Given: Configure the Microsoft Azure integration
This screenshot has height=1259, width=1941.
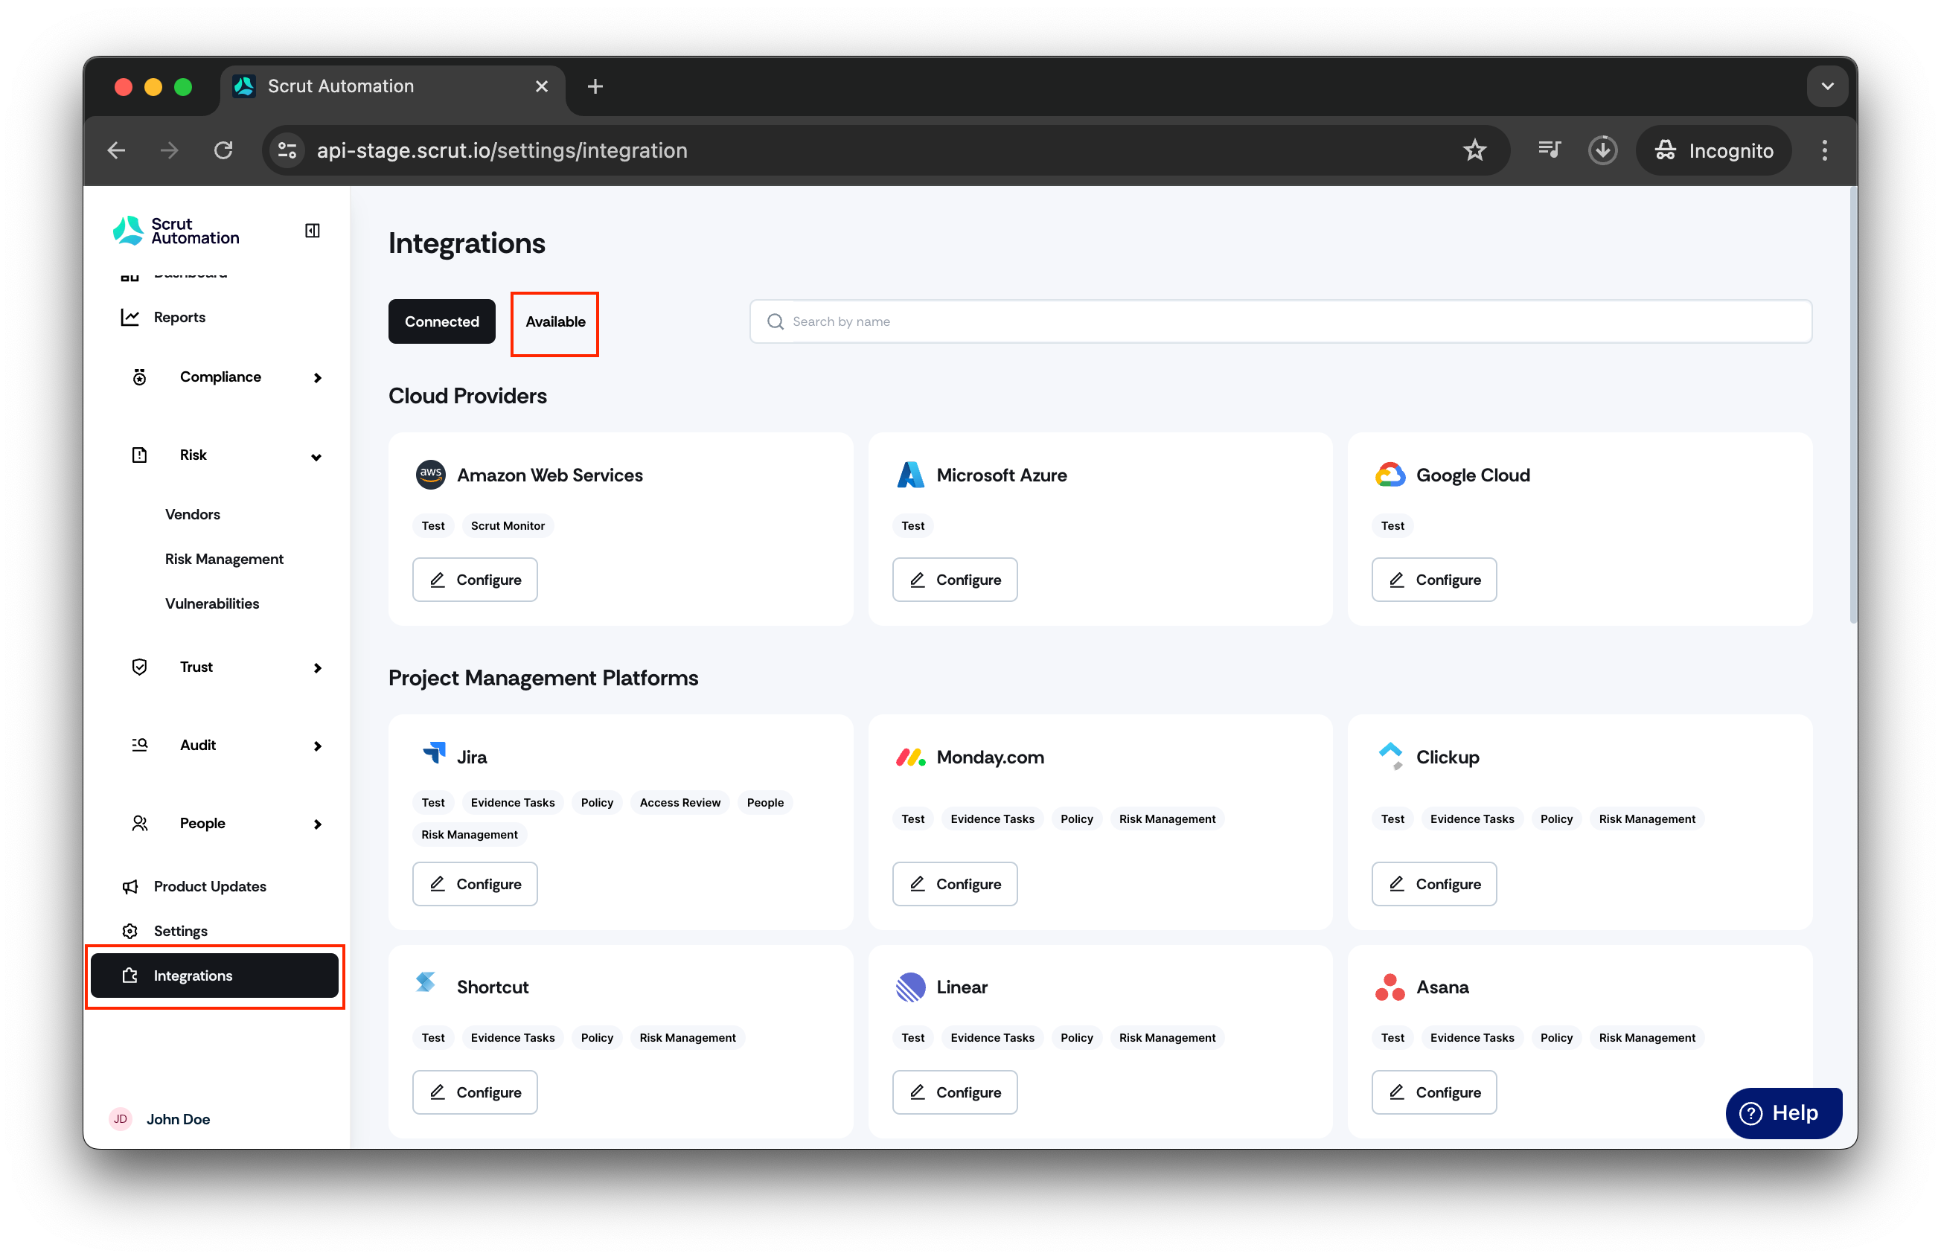Looking at the screenshot, I should [x=954, y=580].
